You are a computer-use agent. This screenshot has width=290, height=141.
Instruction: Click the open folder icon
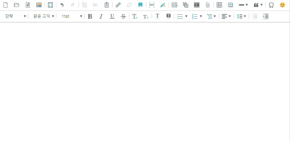[17, 5]
